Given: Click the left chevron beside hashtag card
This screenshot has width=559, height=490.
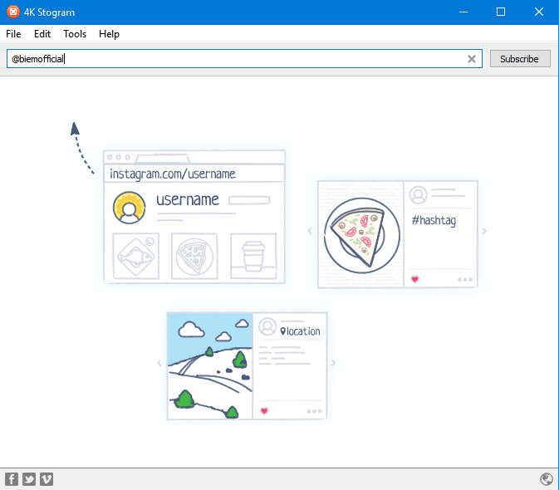Looking at the screenshot, I should tap(310, 231).
